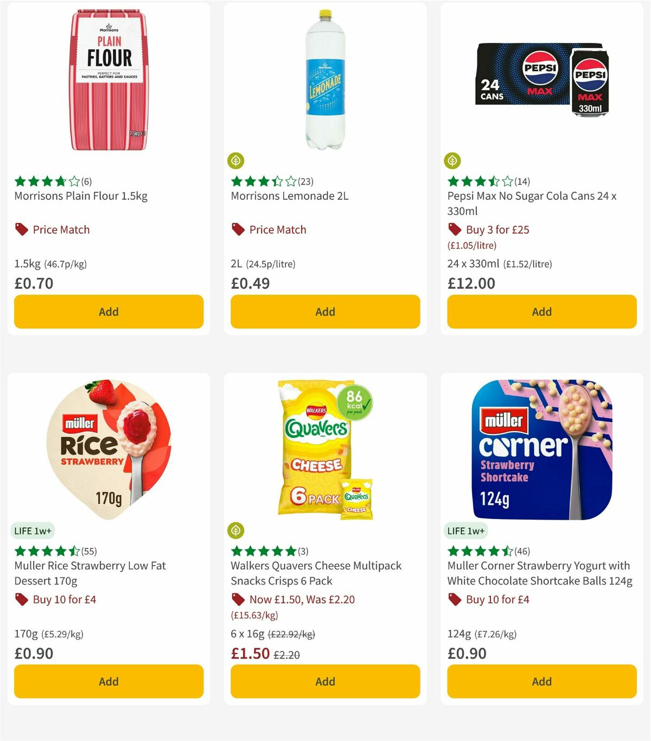Click the offer tag icon on Muller Rice
Viewport: 651px width, 741px height.
point(21,599)
